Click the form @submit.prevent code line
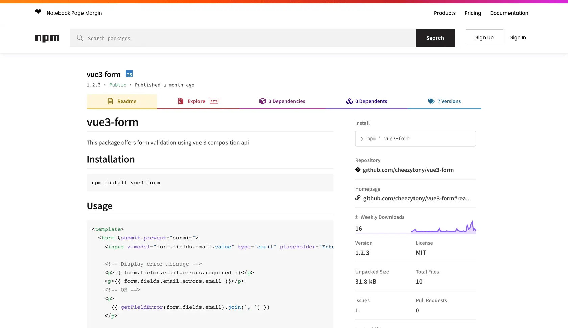This screenshot has width=568, height=328. [x=148, y=238]
